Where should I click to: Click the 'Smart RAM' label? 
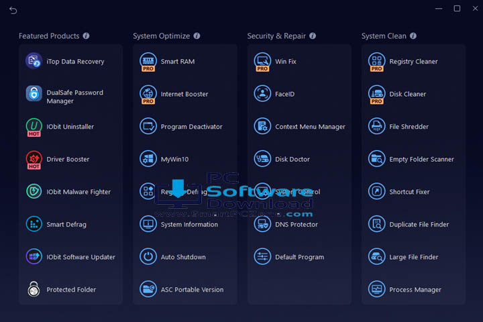(178, 61)
